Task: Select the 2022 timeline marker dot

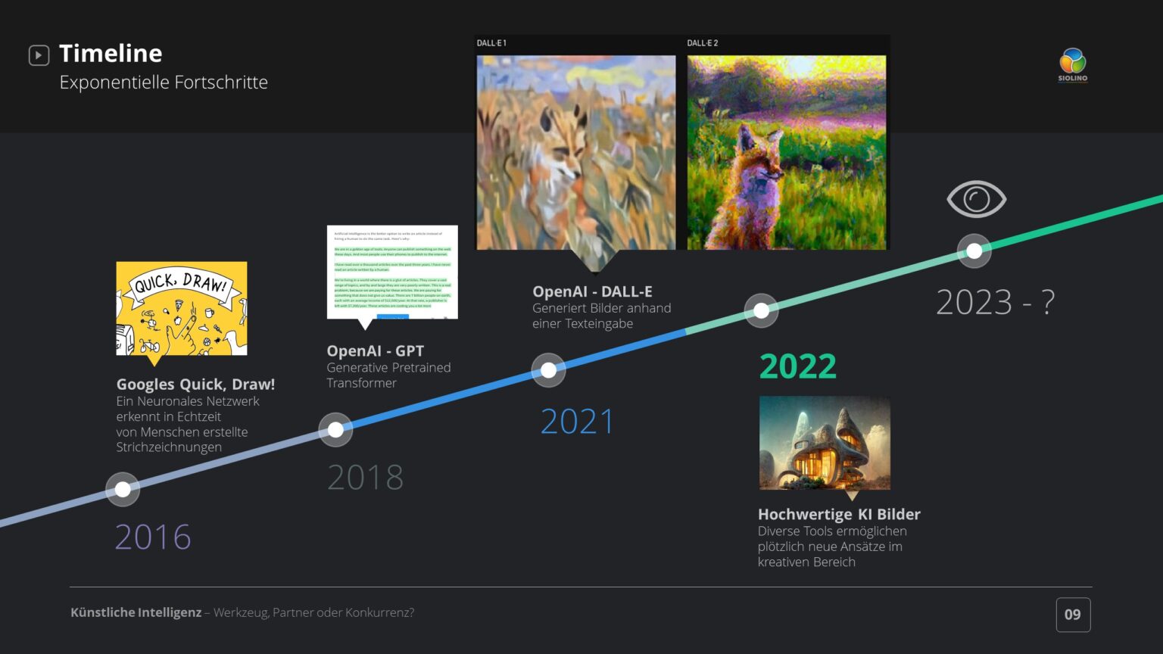Action: click(761, 310)
